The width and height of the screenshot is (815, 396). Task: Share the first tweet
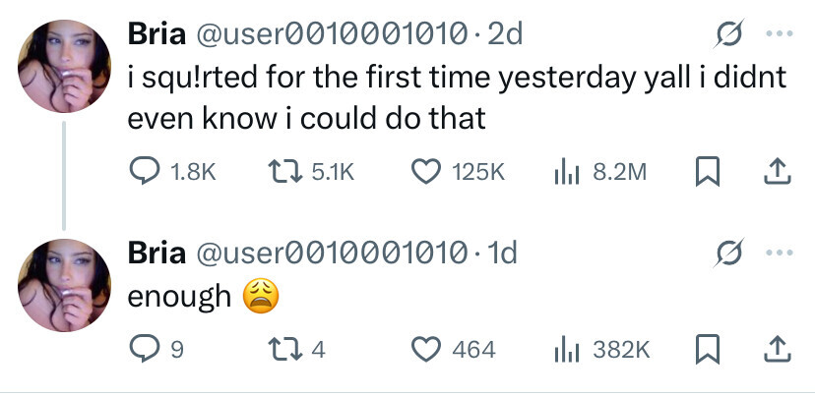774,173
